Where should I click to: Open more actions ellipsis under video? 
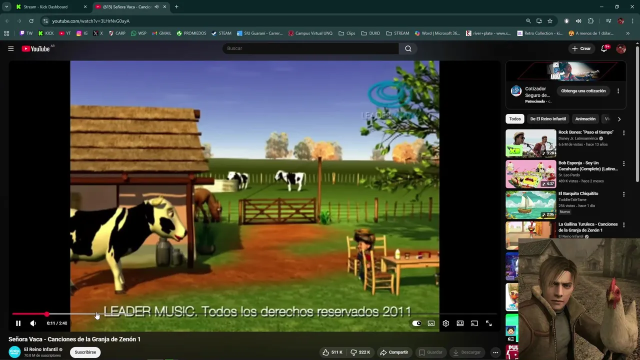click(x=495, y=352)
